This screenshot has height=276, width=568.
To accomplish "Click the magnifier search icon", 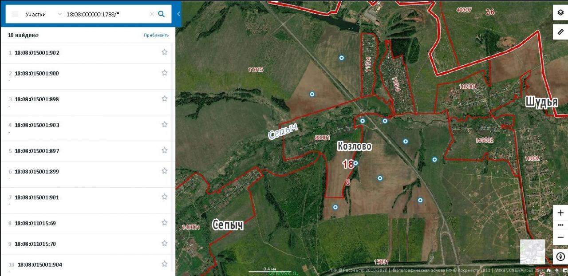I will pos(162,14).
